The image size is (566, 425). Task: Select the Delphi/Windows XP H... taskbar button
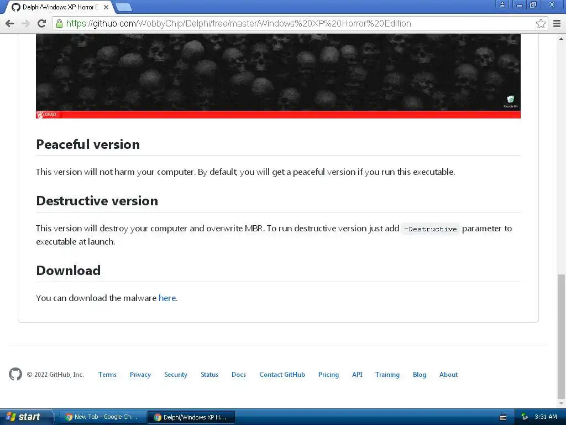click(x=191, y=417)
